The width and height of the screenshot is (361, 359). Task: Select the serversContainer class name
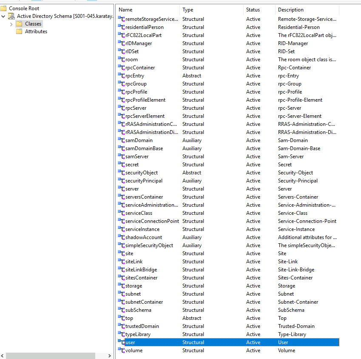pyautogui.click(x=144, y=197)
